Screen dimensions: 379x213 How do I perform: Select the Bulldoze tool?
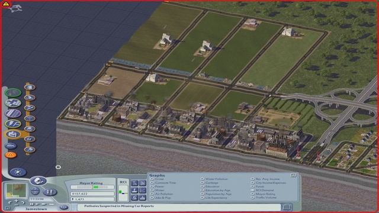click(11, 146)
